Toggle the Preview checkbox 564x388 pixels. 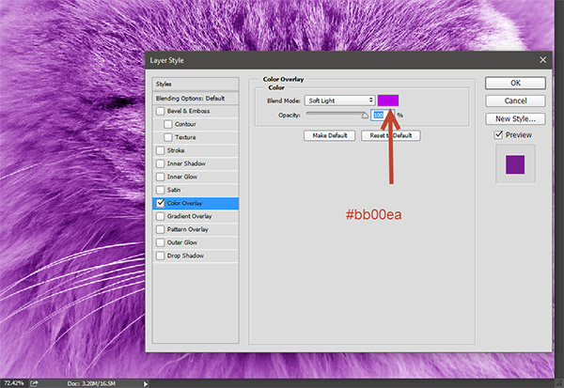click(499, 135)
